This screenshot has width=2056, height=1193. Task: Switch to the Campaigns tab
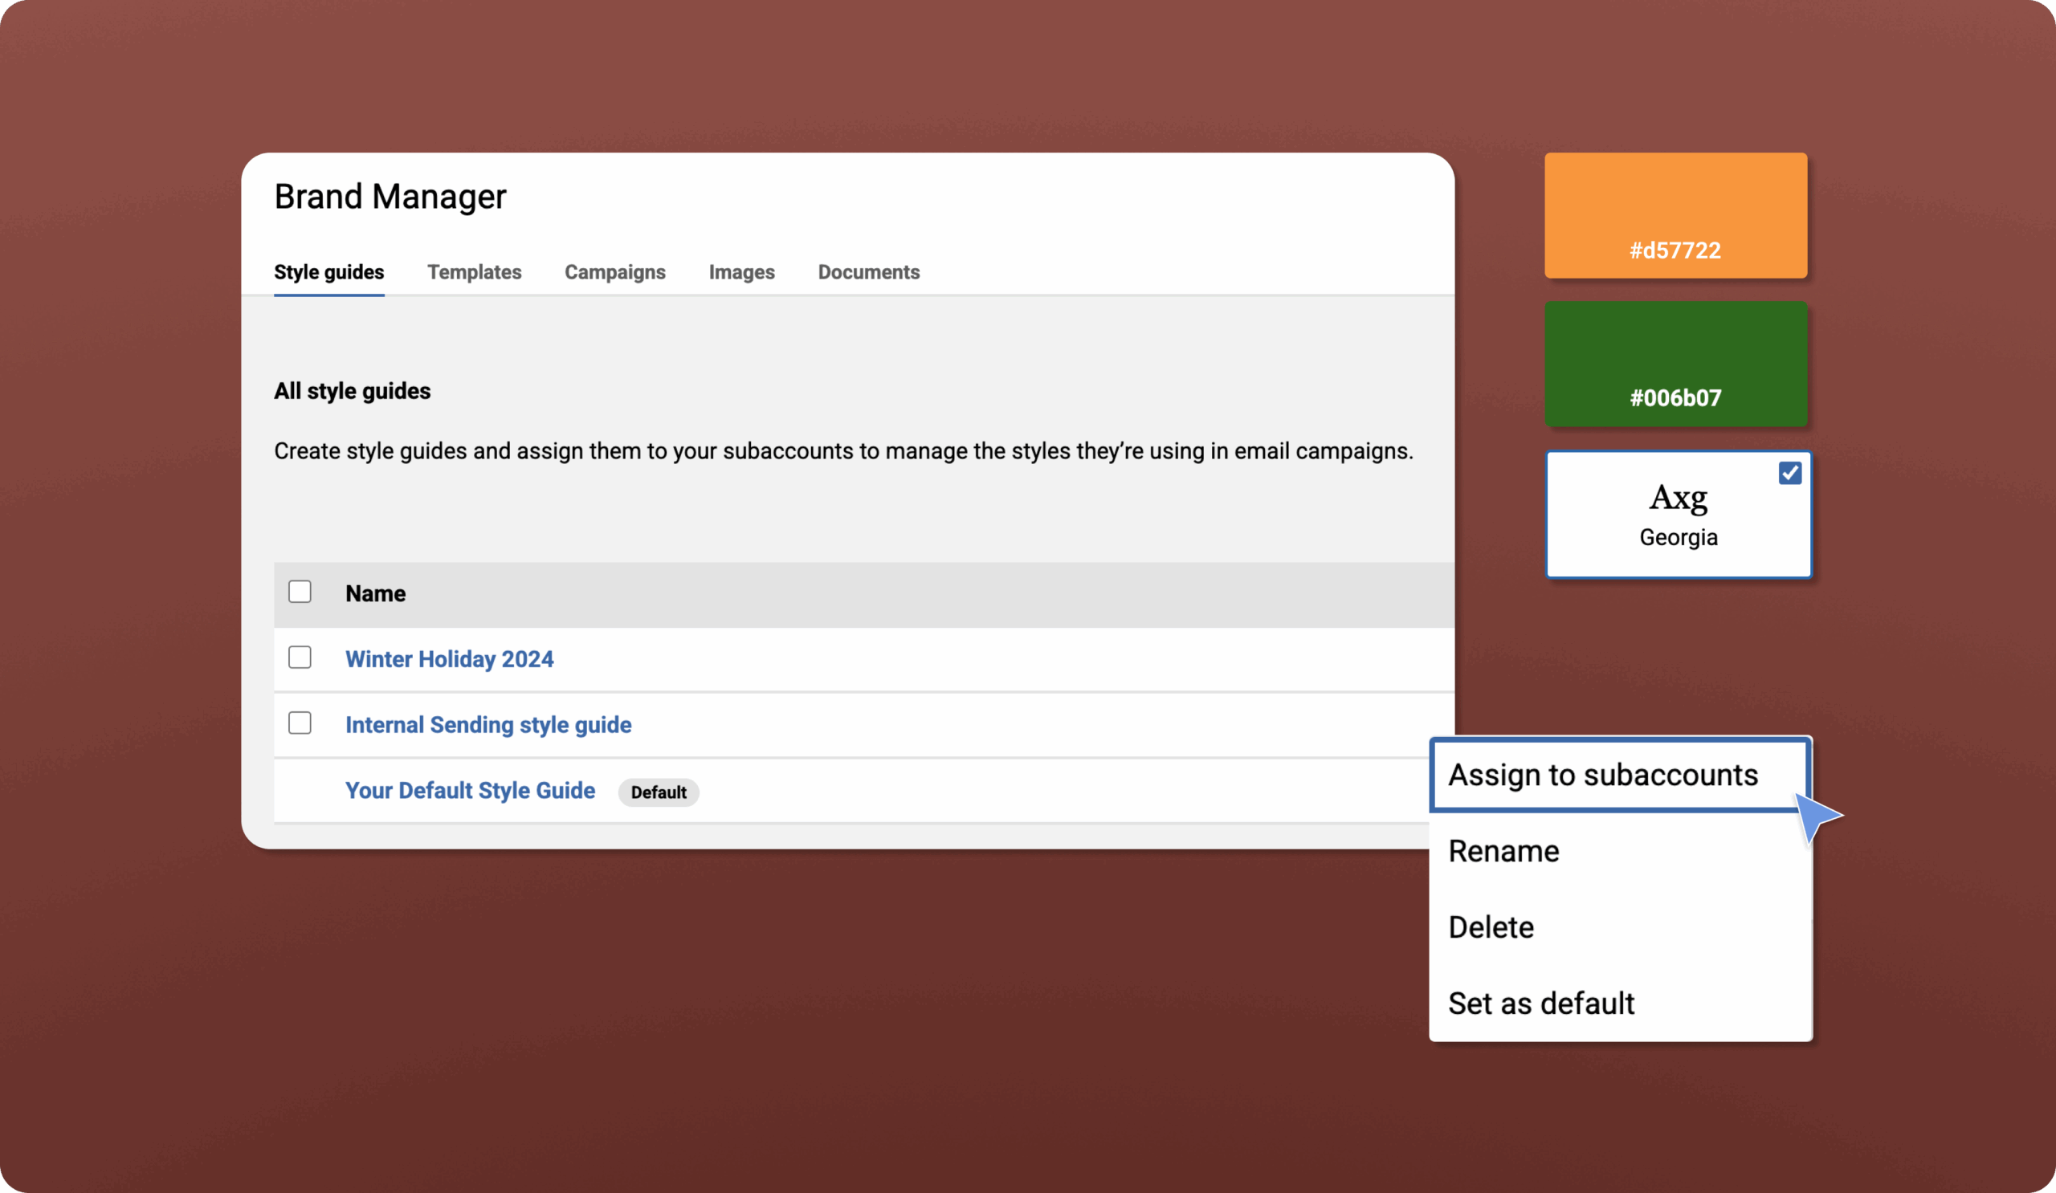coord(614,271)
